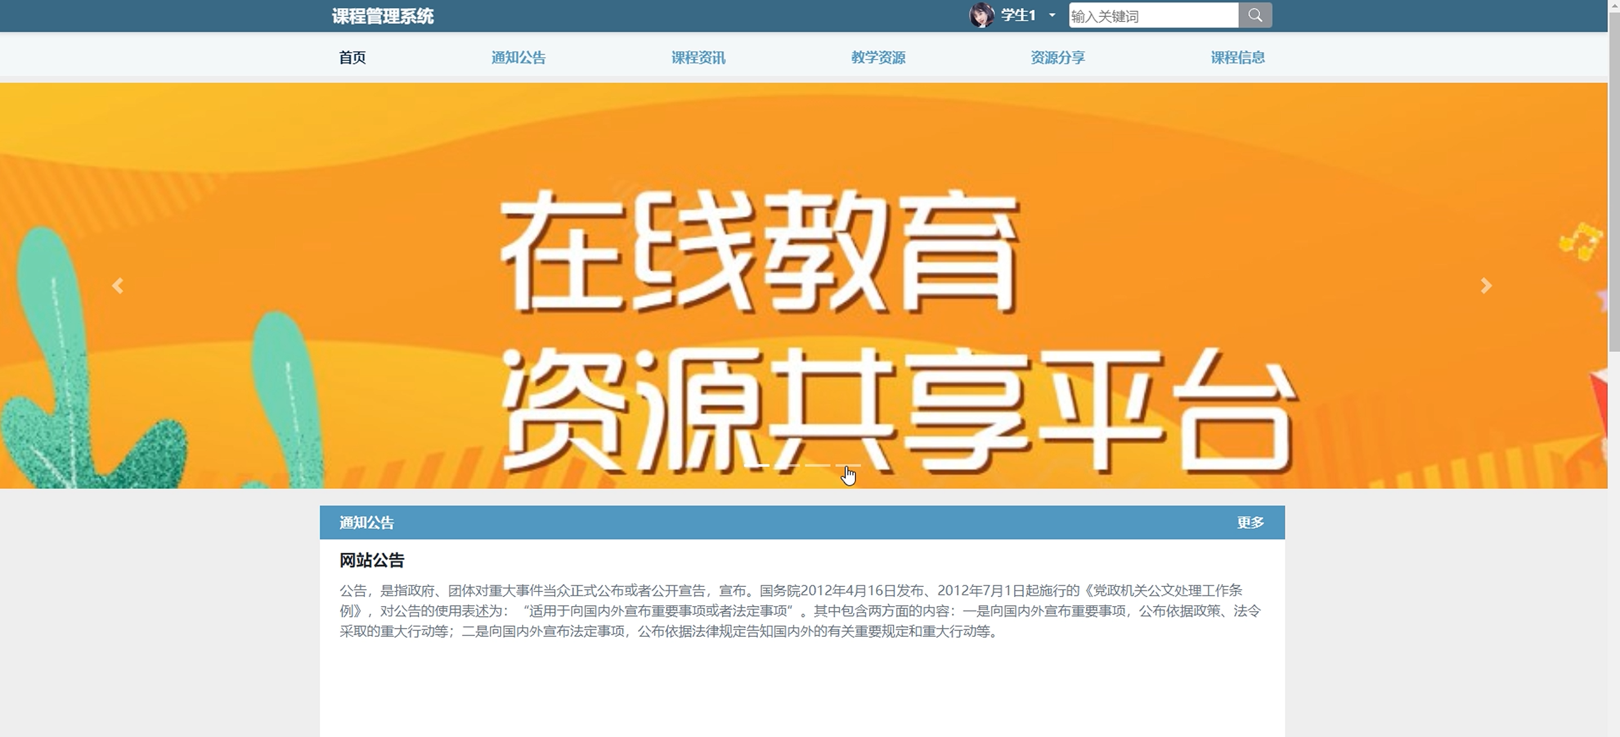Open the 网站公告 announcement title
Screen dimensions: 1620x737
click(372, 560)
